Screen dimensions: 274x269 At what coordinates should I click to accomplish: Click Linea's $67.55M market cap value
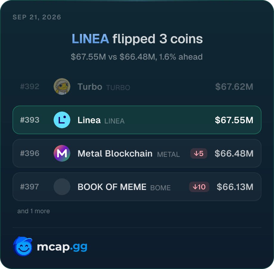tap(234, 120)
